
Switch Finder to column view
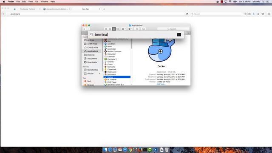(114, 29)
